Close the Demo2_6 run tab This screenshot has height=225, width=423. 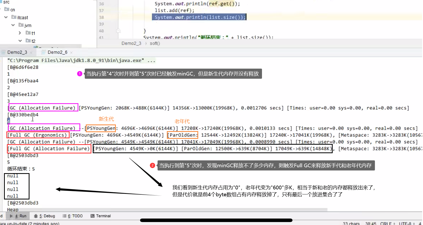71,53
